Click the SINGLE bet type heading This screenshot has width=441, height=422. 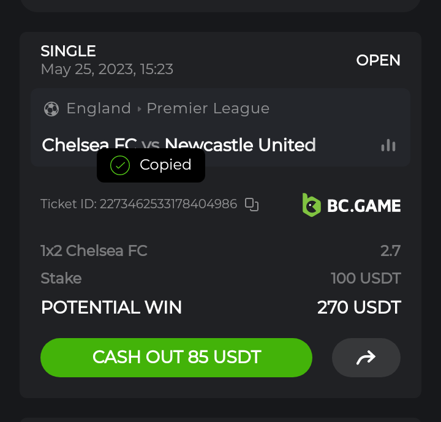[68, 51]
